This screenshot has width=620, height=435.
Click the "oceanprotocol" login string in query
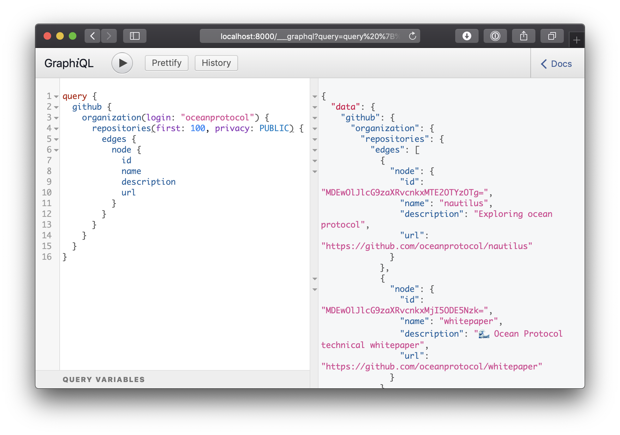tap(218, 118)
